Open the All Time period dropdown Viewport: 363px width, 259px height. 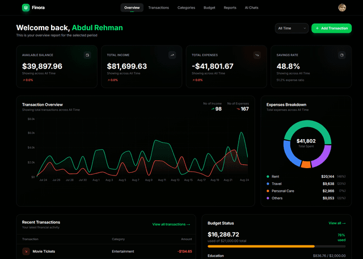pyautogui.click(x=292, y=28)
